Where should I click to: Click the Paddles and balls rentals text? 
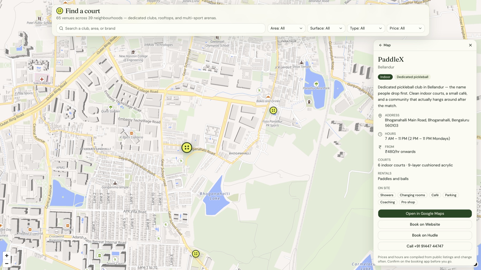tap(393, 179)
